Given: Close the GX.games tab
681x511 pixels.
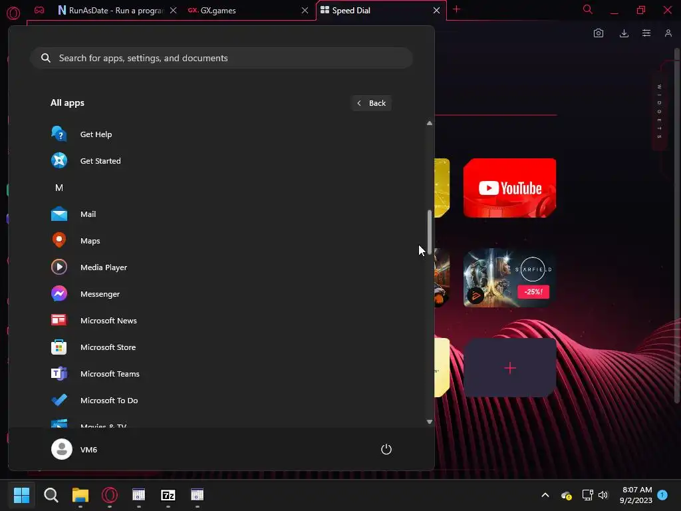Looking at the screenshot, I should tap(305, 11).
